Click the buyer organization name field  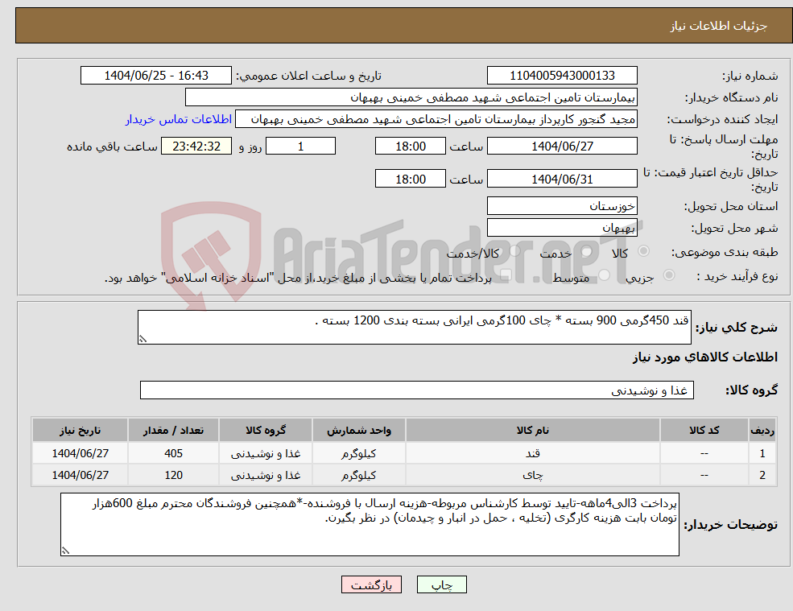pos(411,97)
